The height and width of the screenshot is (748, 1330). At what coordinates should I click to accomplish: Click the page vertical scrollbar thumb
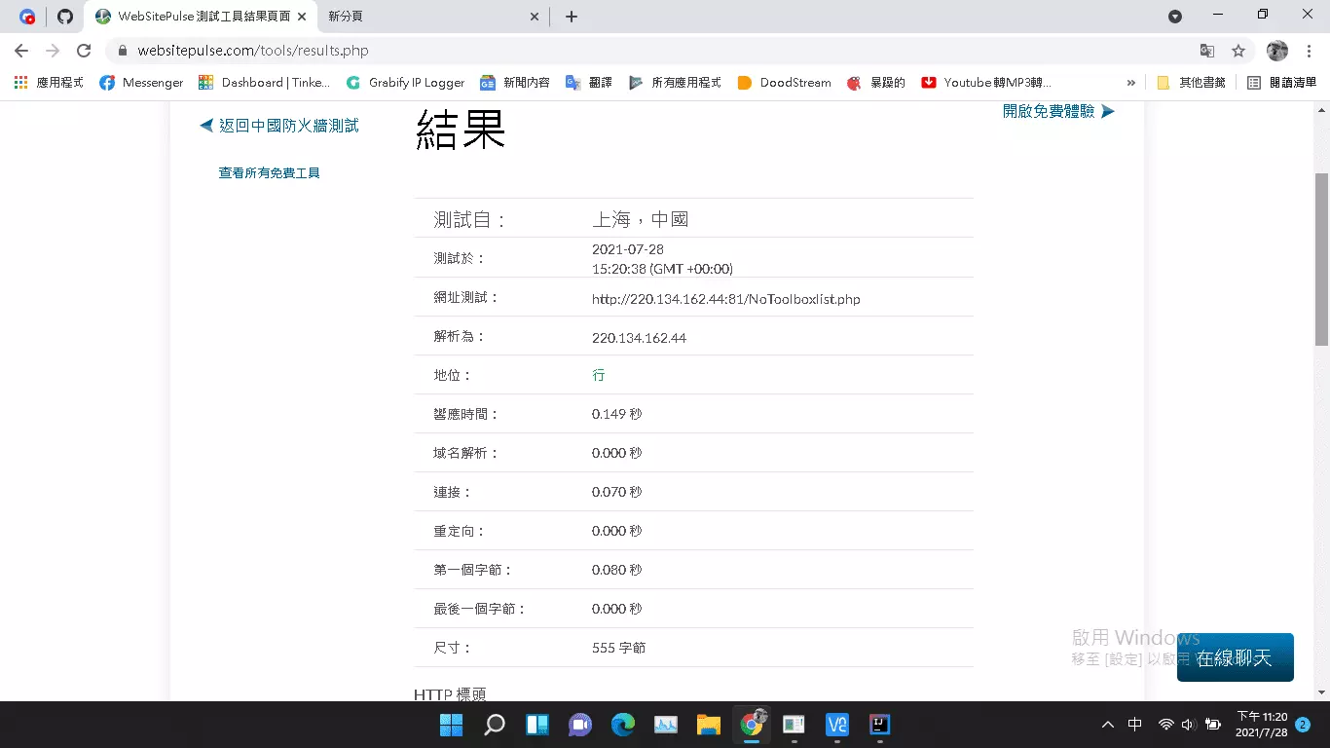pos(1321,259)
